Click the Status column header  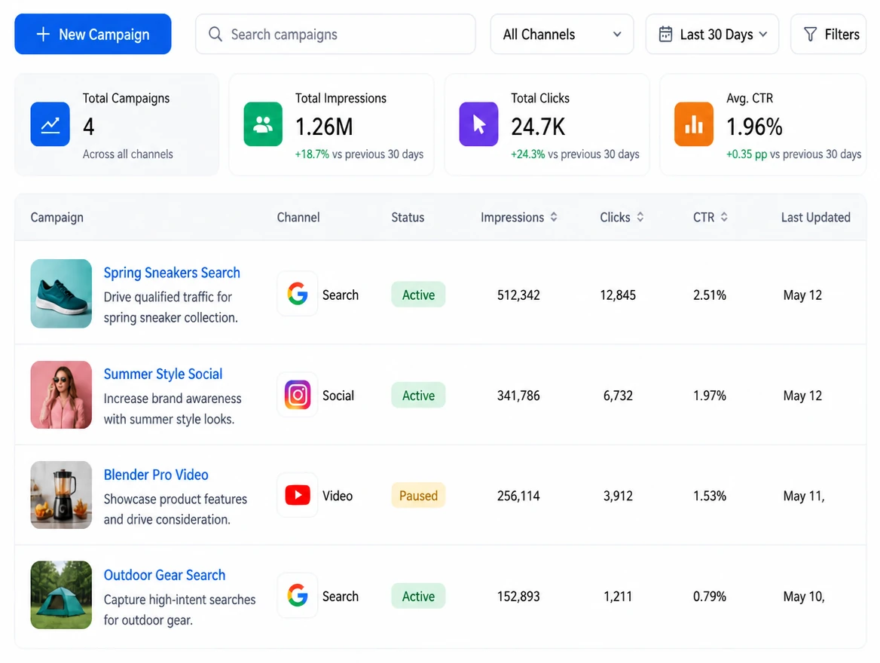[x=408, y=217]
